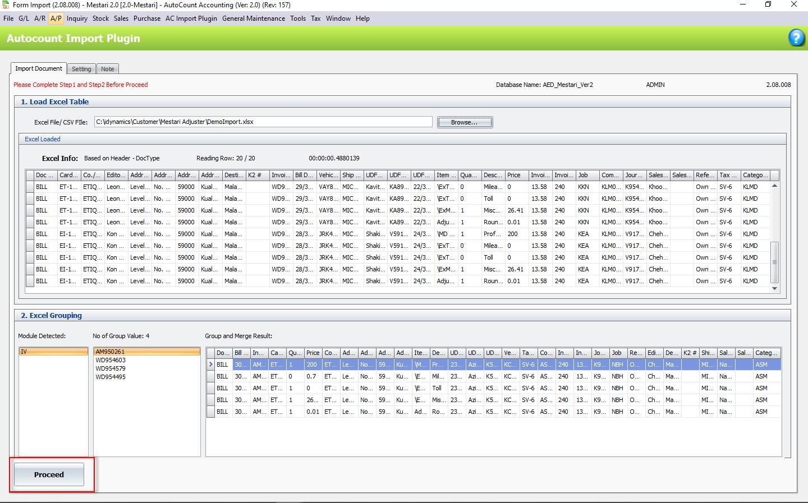Click inside the Excel File/CSV path field
Viewport: 808px width, 503px height.
click(263, 122)
